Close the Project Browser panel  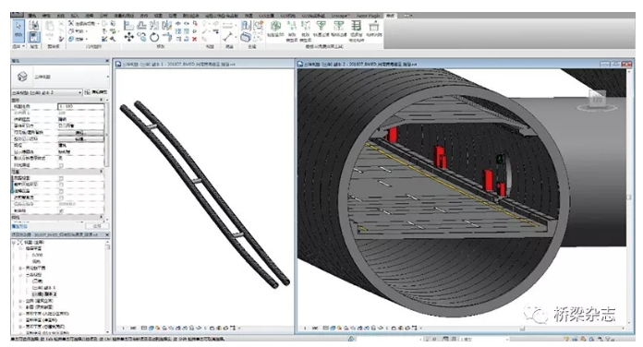point(107,234)
